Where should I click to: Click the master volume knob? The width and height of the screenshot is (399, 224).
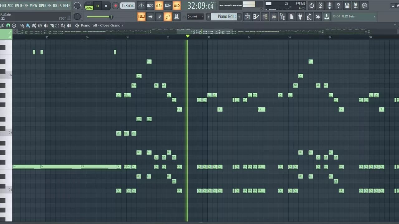[x=77, y=6]
